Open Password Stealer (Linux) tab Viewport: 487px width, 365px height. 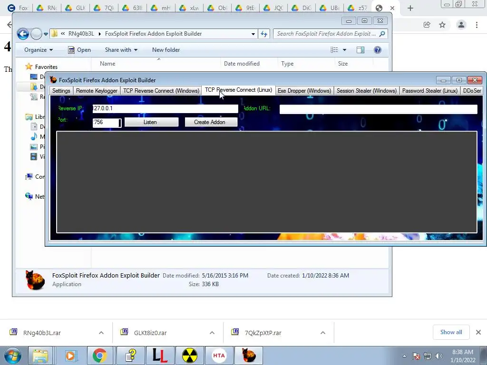point(430,91)
